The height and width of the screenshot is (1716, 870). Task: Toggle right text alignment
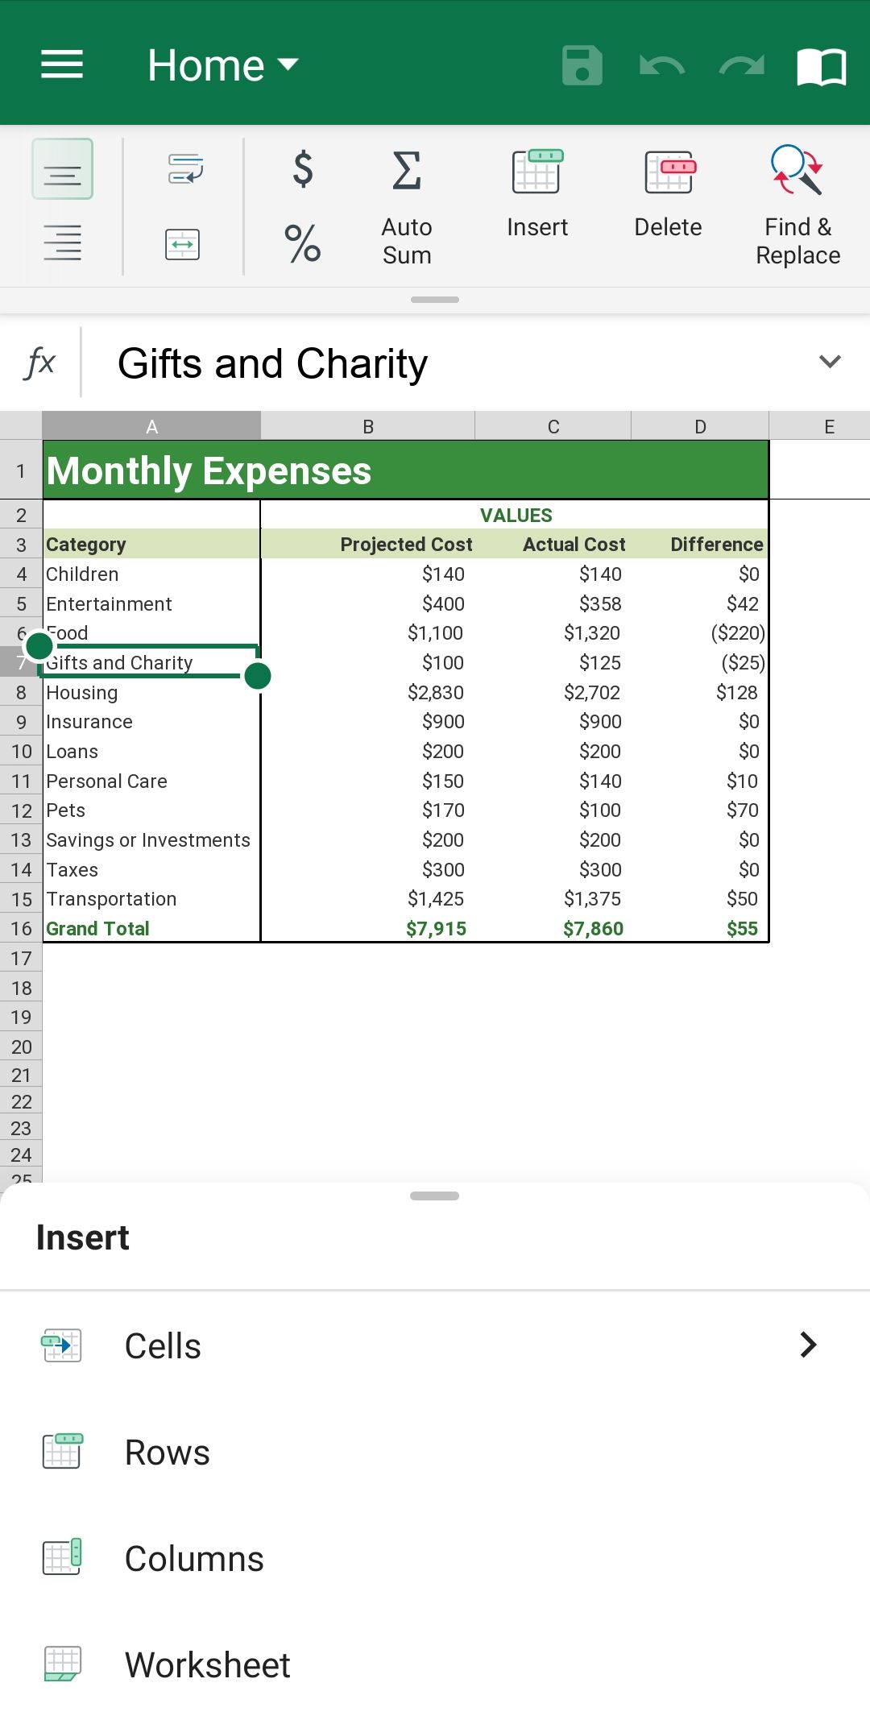(62, 243)
